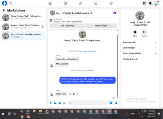Image resolution: width=163 pixels, height=119 pixels.
Task: Open Marcos's conversation in the chat list
Action: (23, 26)
